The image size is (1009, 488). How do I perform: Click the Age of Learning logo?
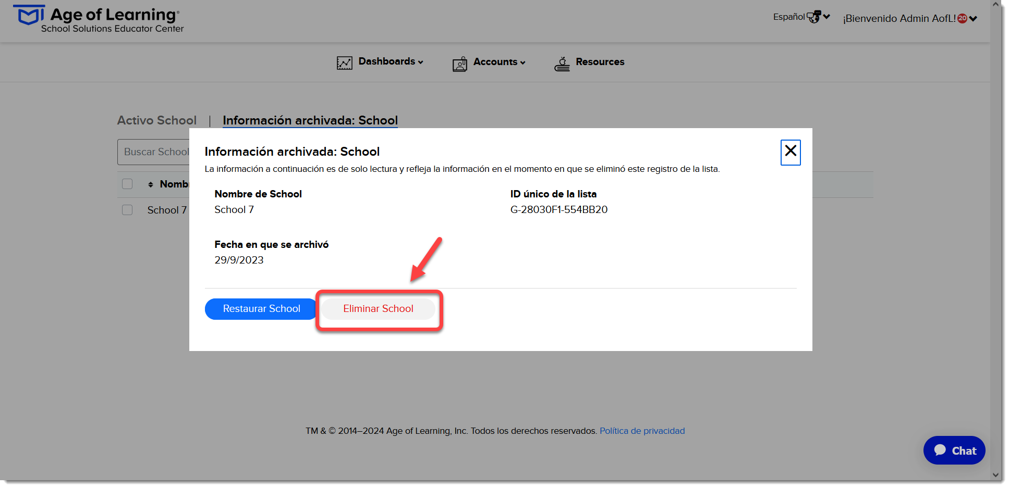click(98, 19)
